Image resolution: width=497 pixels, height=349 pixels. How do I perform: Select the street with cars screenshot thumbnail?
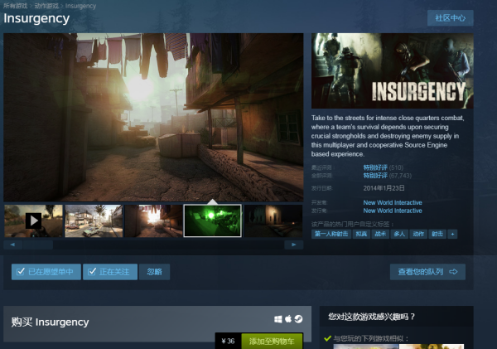94,221
